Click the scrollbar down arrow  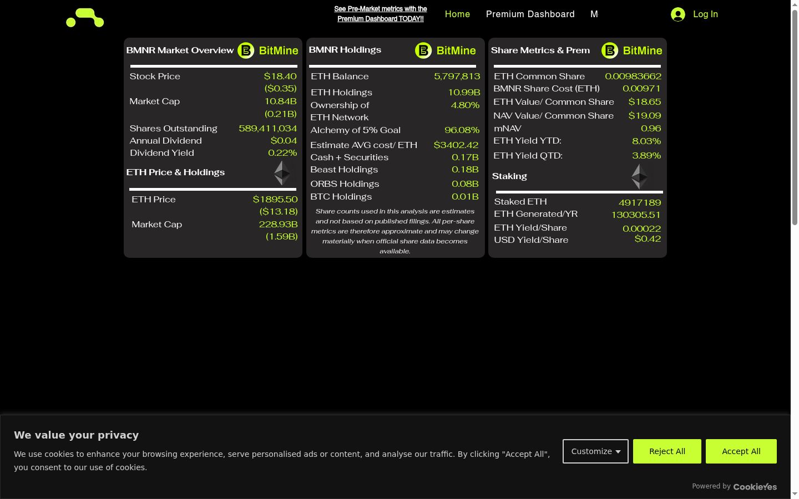click(795, 494)
